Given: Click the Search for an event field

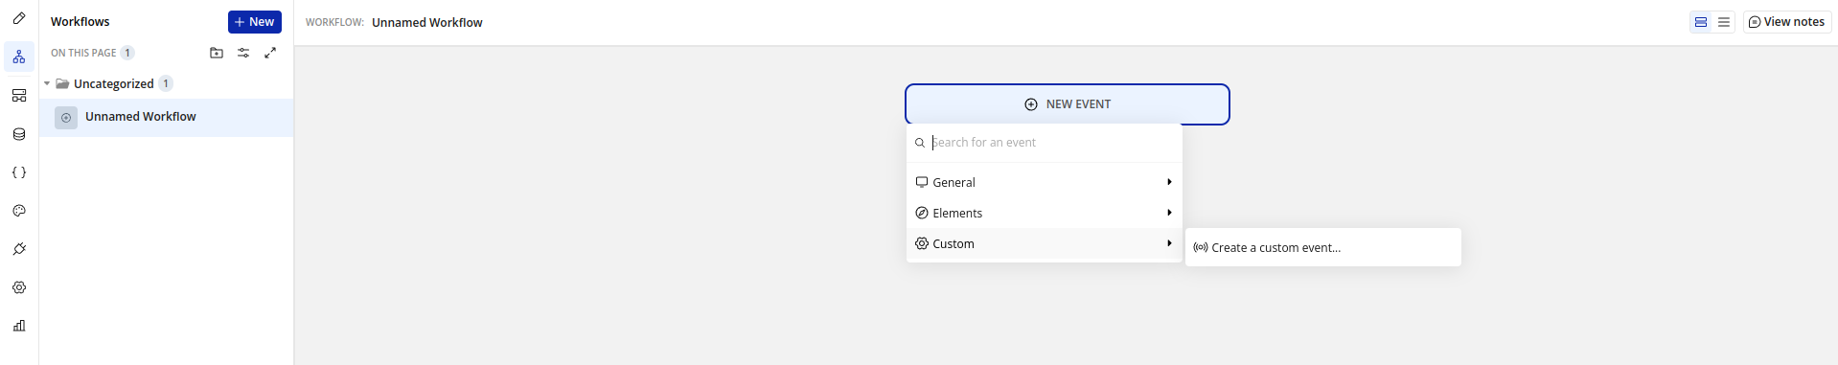Looking at the screenshot, I should coord(1045,143).
